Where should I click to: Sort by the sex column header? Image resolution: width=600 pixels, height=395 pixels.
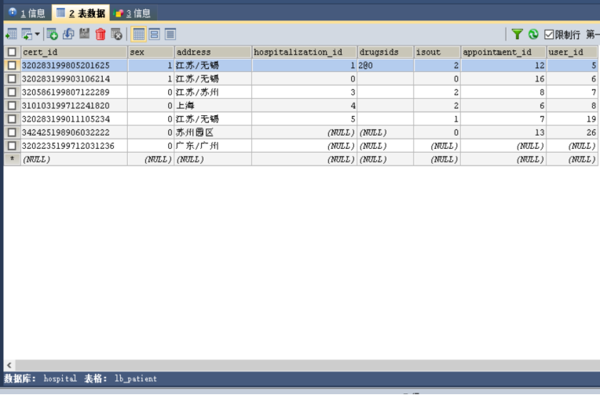pos(151,52)
